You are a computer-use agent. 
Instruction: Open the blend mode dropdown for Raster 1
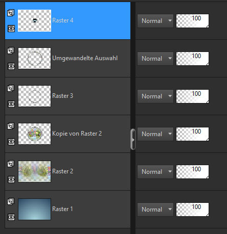155,210
